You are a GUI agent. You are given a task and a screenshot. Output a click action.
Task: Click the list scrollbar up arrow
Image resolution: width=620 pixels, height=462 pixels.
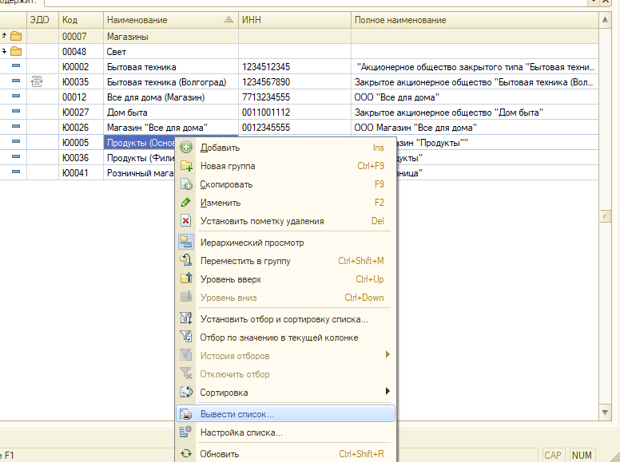(x=605, y=20)
